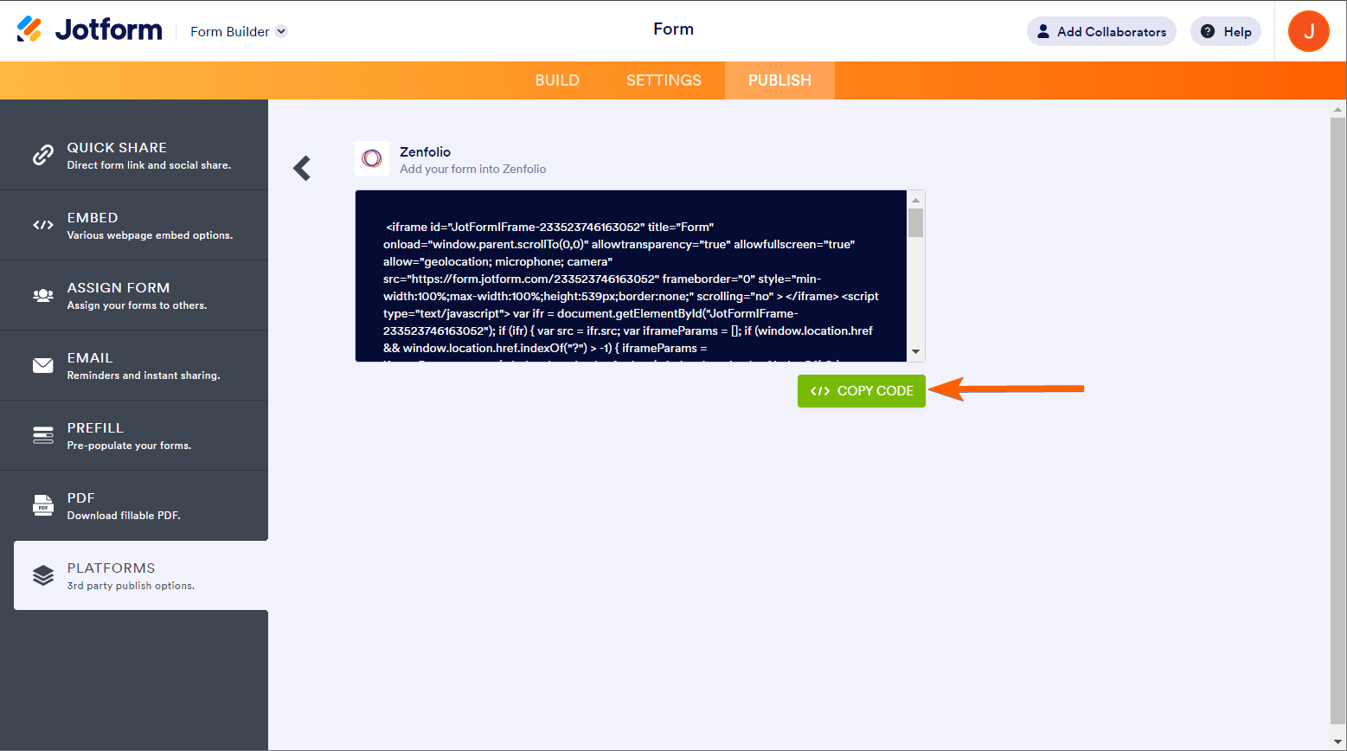Select the PUBLISH tab
This screenshot has width=1347, height=751.
pos(779,80)
